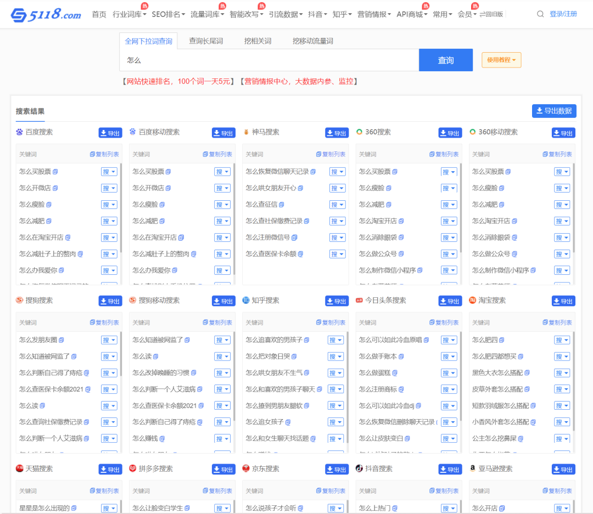Click keyword input field containing 怎么
This screenshot has height=514, width=593.
click(x=269, y=60)
